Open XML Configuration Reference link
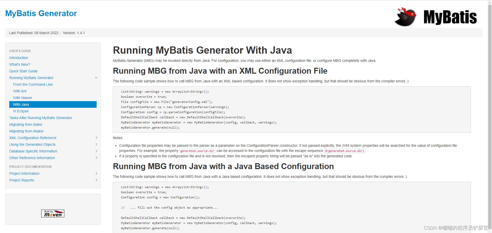The height and width of the screenshot is (233, 492). tap(33, 138)
